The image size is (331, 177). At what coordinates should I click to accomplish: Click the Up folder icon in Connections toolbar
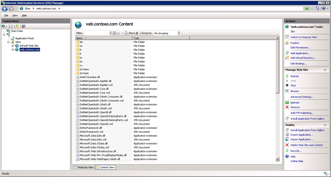(17, 26)
